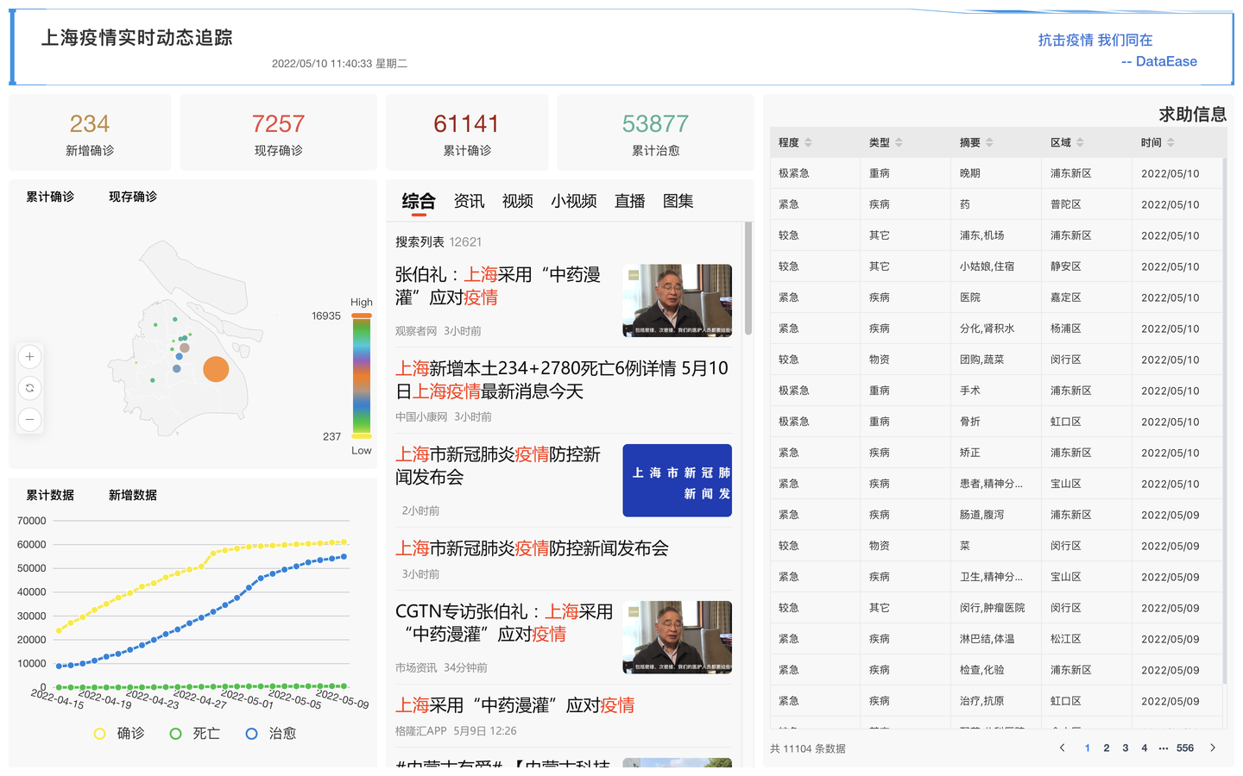
Task: Click the 抗击疫情 我们同在 header text
Action: pos(1095,40)
